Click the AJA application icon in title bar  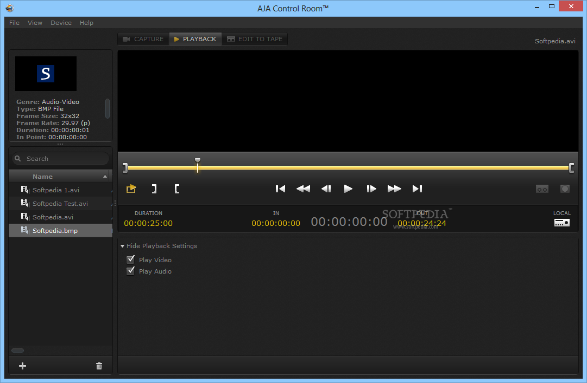pyautogui.click(x=9, y=8)
